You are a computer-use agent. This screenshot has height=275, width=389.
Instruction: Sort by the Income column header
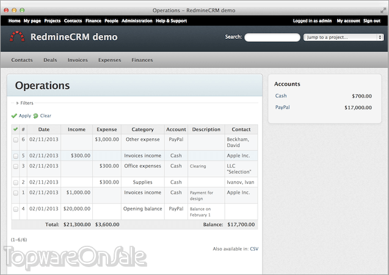77,129
